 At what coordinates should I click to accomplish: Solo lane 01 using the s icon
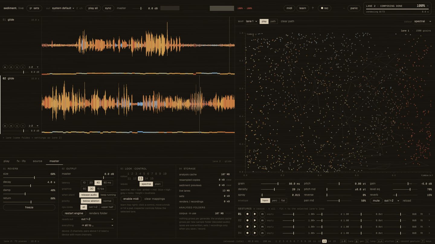17,67
